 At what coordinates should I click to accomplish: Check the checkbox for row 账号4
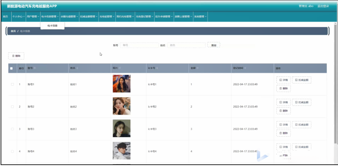[12, 151]
